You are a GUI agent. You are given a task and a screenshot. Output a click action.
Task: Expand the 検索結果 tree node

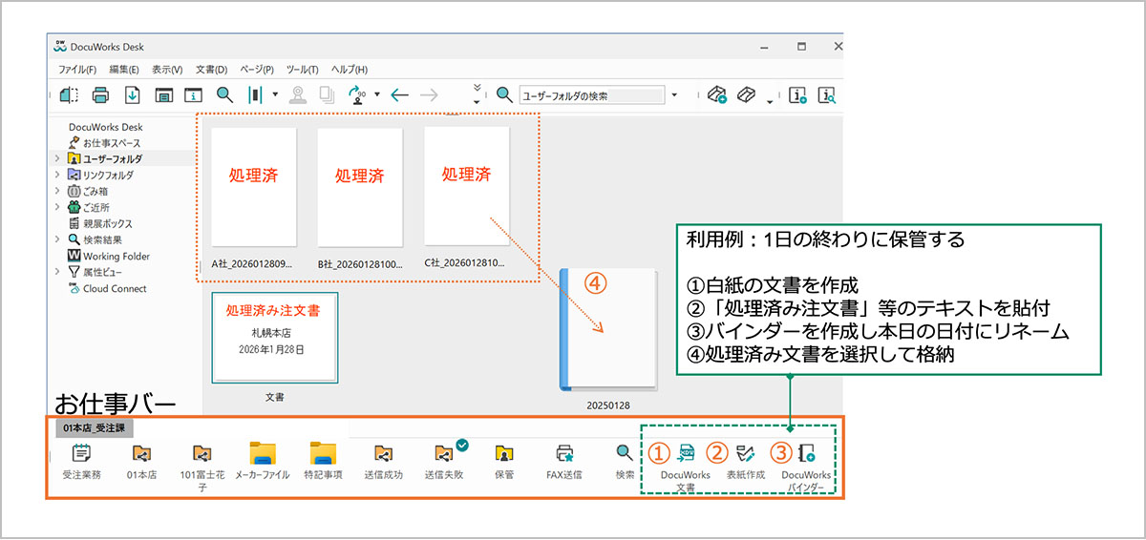click(57, 239)
